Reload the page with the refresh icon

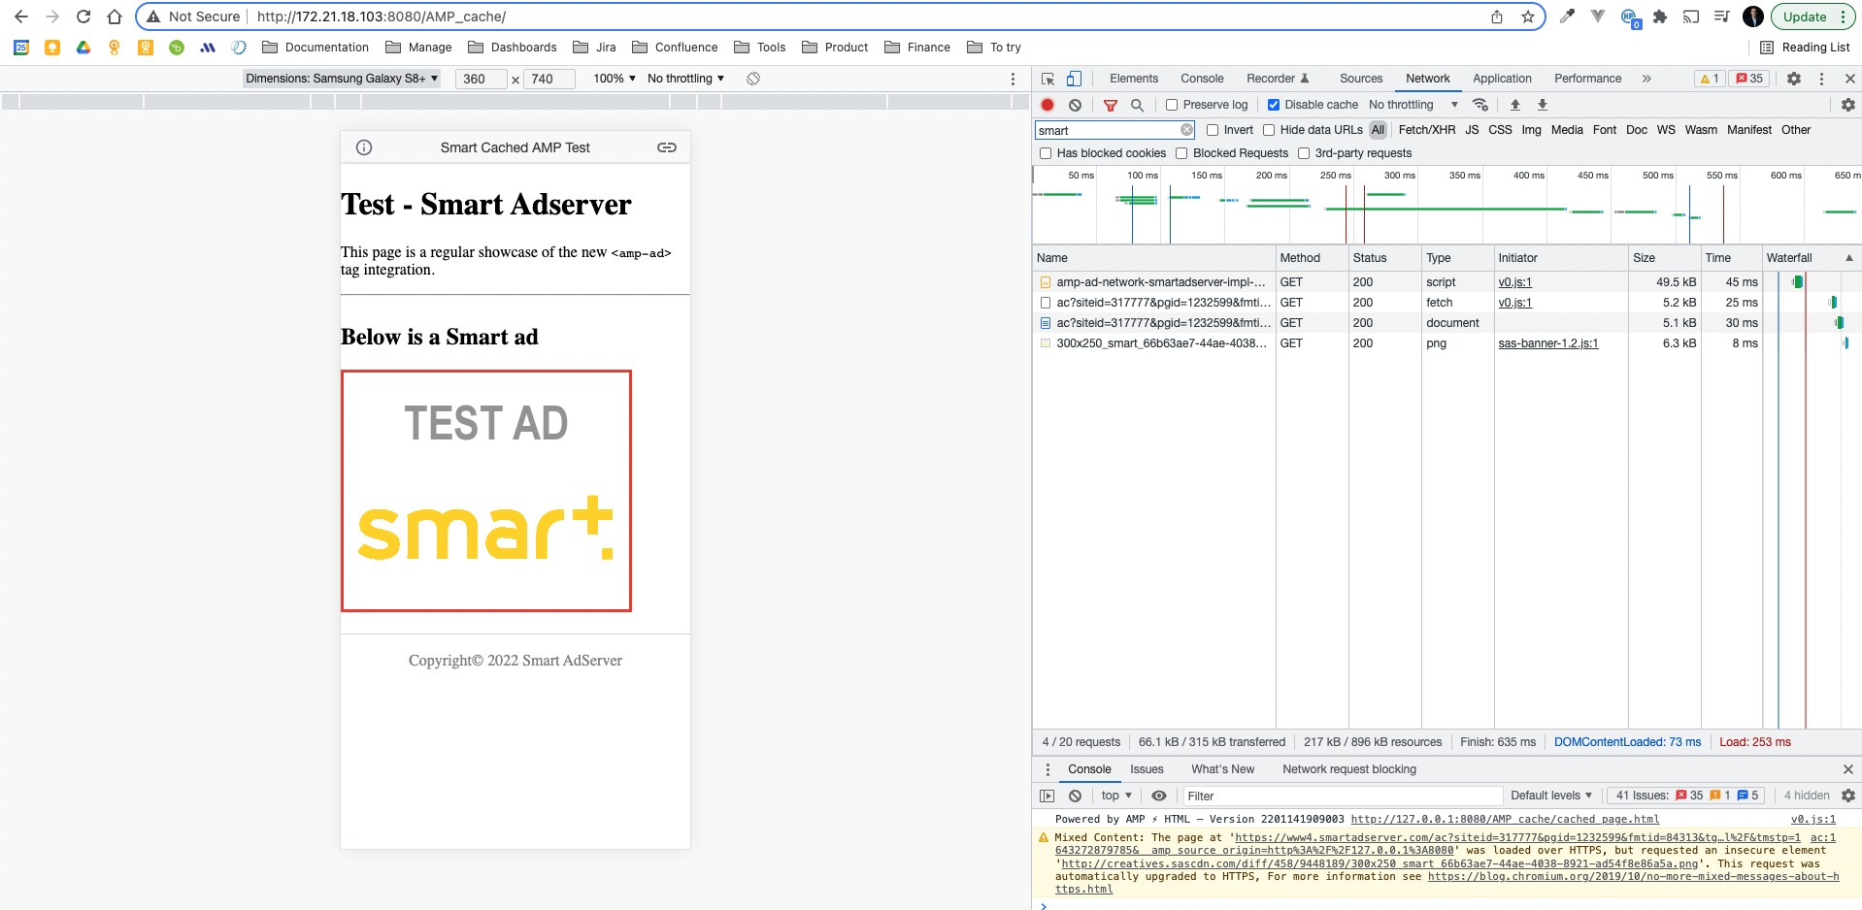[x=83, y=16]
